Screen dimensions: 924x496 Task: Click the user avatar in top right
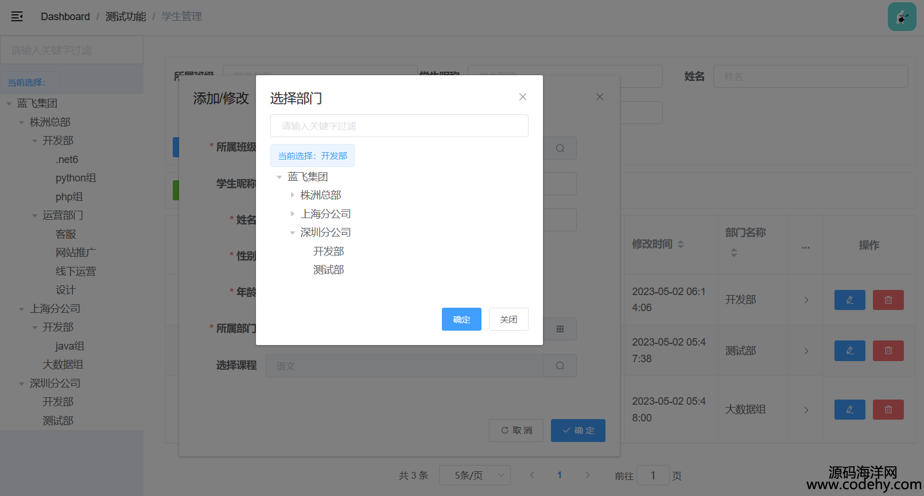pos(902,17)
